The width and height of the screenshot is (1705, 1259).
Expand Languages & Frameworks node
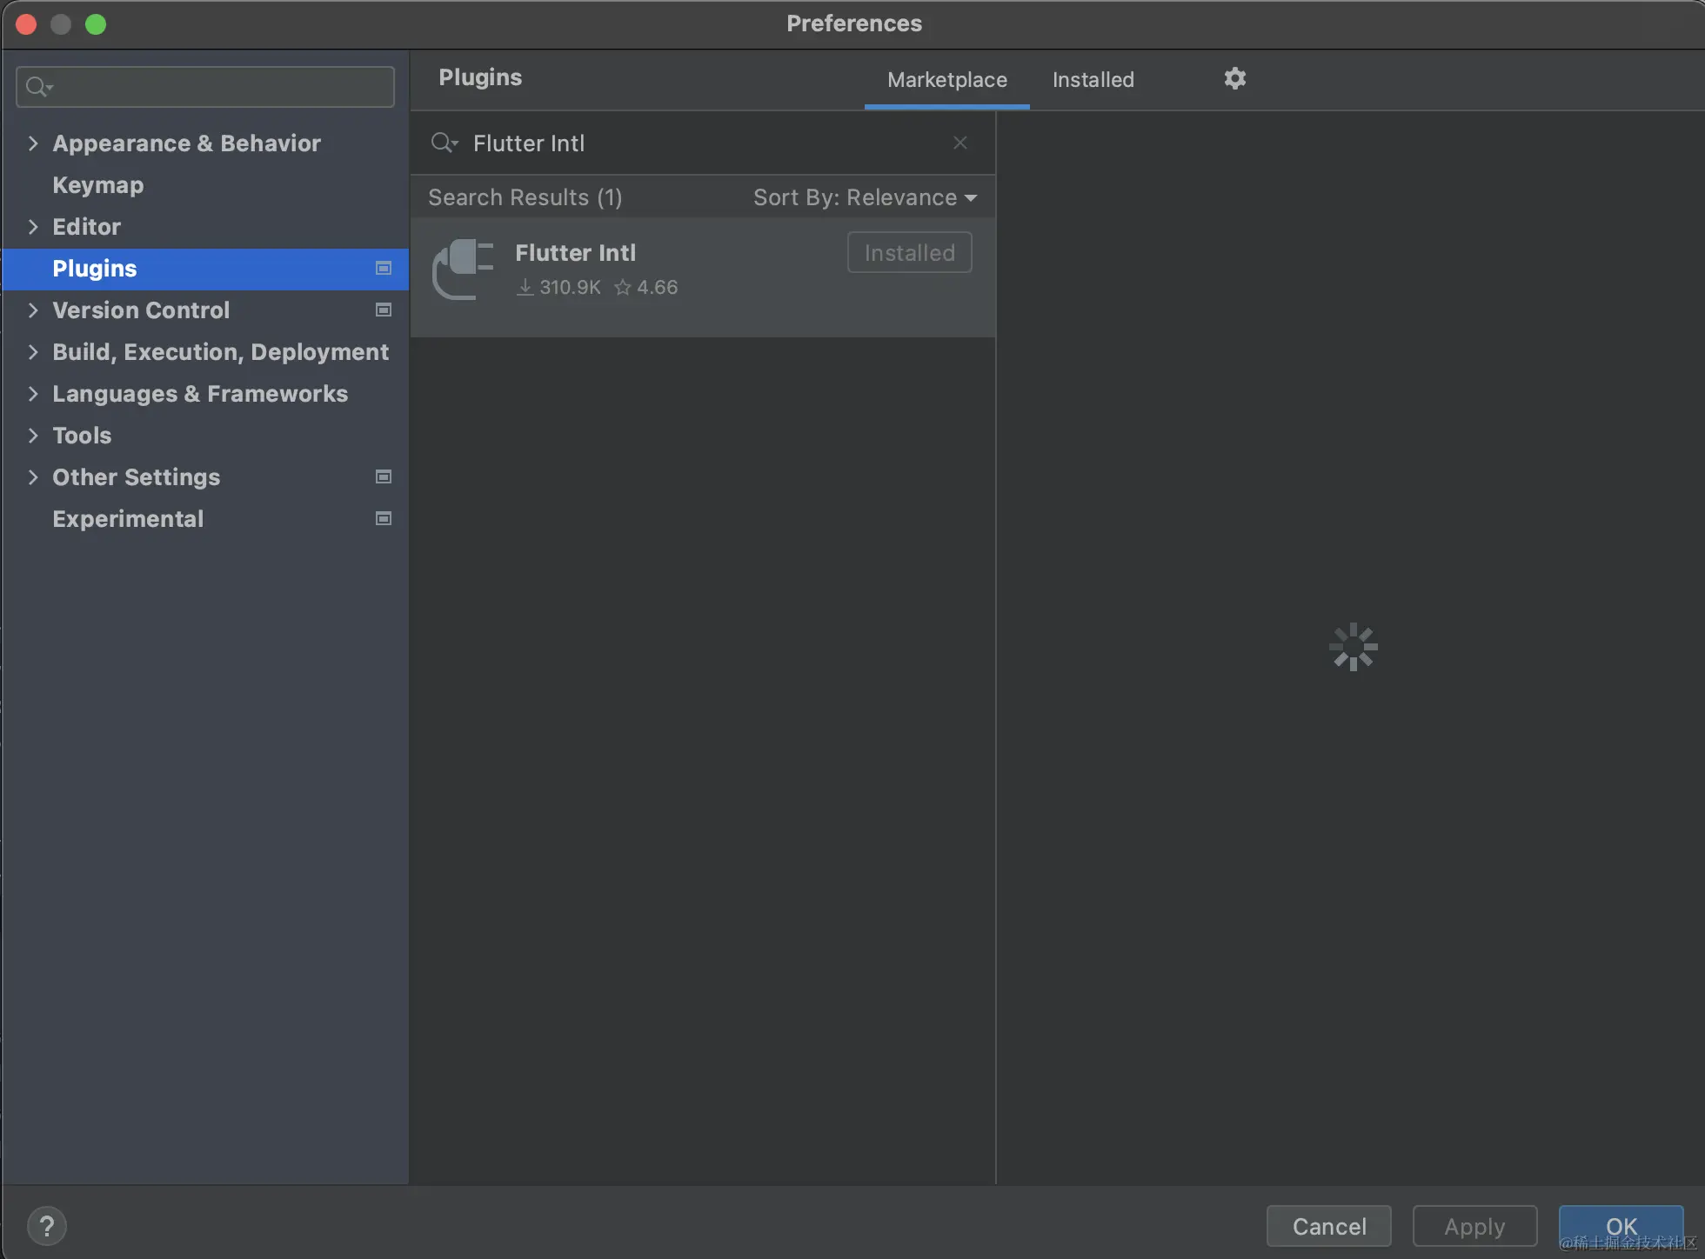pyautogui.click(x=33, y=393)
